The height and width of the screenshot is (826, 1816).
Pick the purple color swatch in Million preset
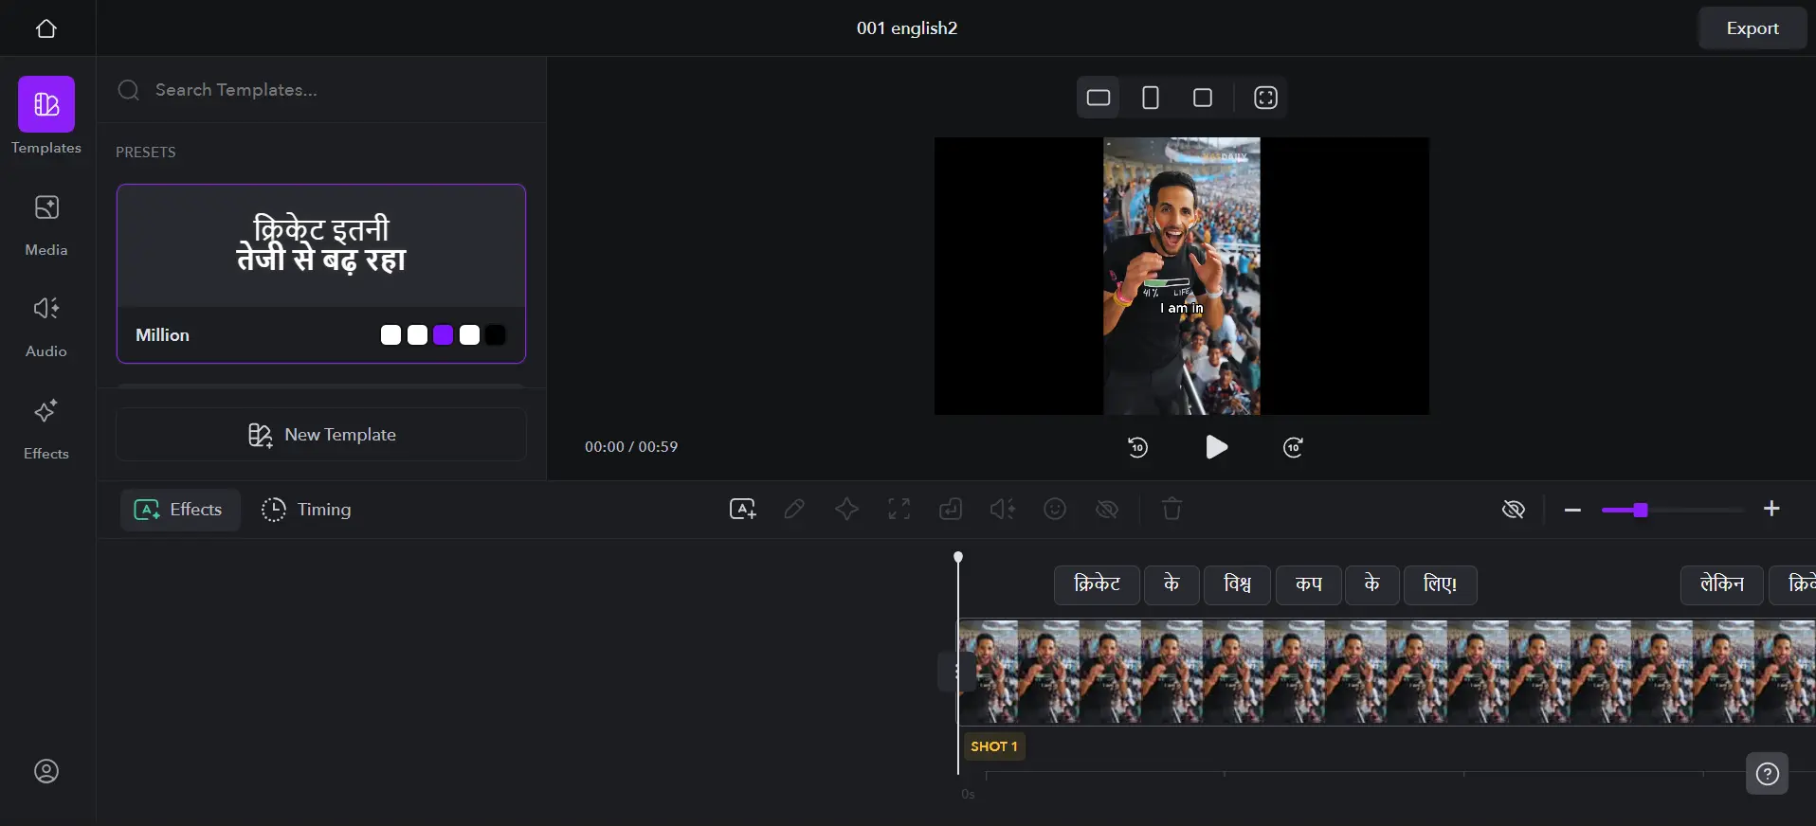click(443, 335)
